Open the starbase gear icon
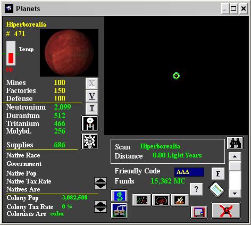The width and height of the screenshot is (251, 225). tap(90, 141)
